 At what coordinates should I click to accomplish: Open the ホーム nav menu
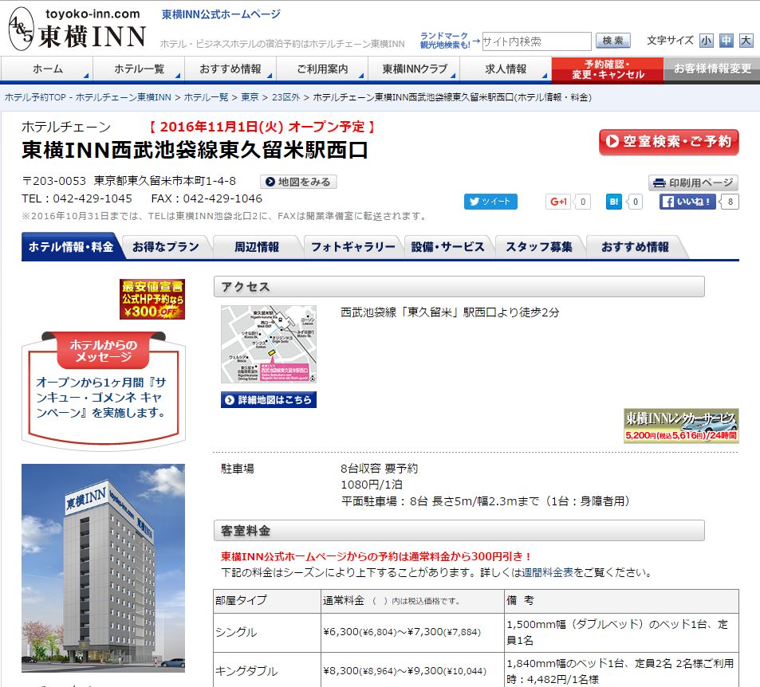click(46, 69)
